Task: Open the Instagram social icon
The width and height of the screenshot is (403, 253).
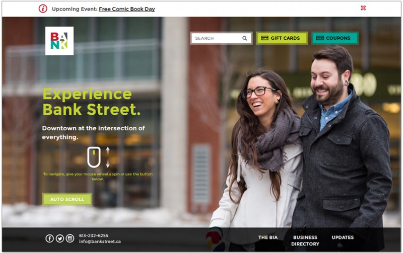Action: 70,238
